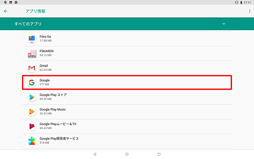Screen dimensions: 254x159
Task: Click the Gmail envelope icon
Action: [x=32, y=68]
